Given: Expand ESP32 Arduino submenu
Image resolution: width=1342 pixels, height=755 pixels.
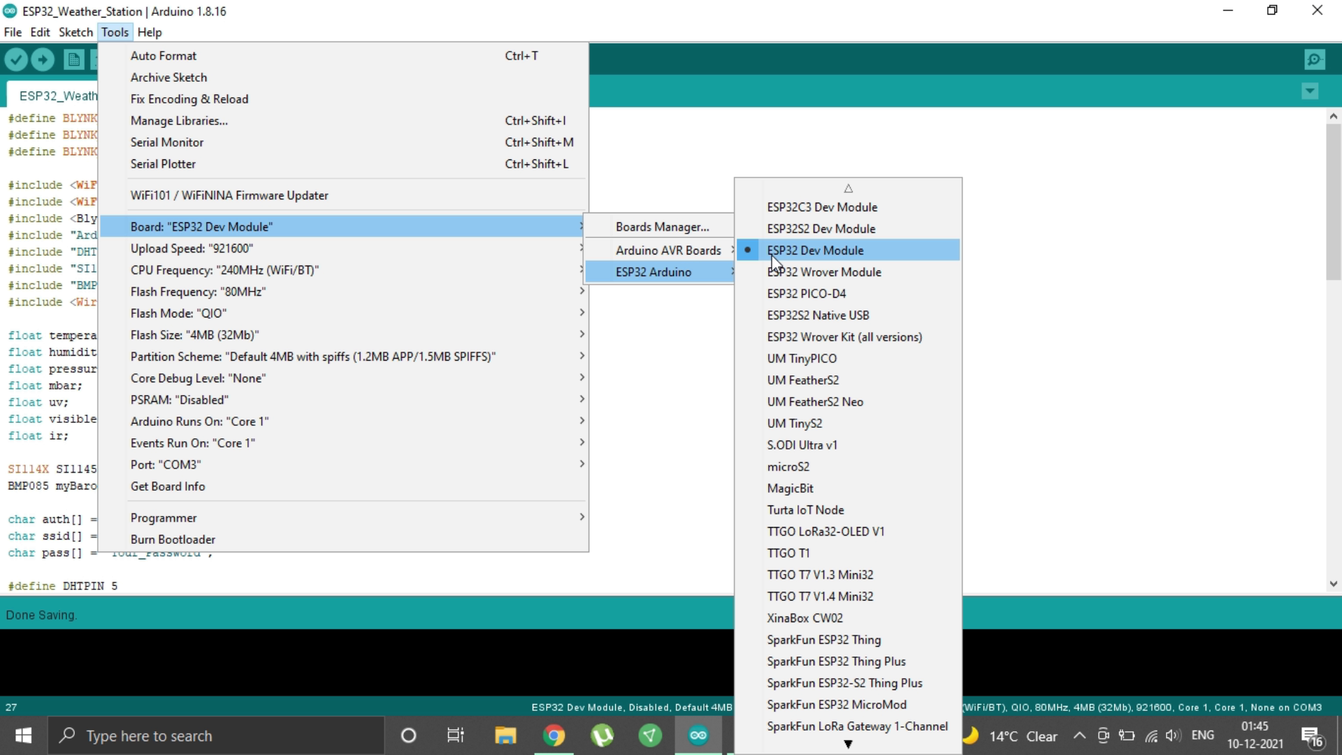Looking at the screenshot, I should (660, 272).
